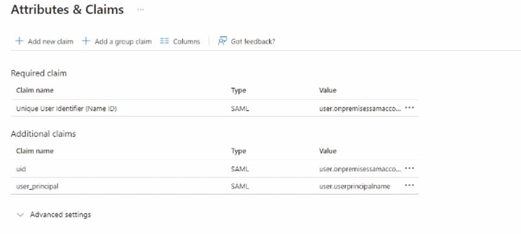This screenshot has height=234, width=521.
Task: Click the Claim name header under Required claim
Action: [34, 90]
